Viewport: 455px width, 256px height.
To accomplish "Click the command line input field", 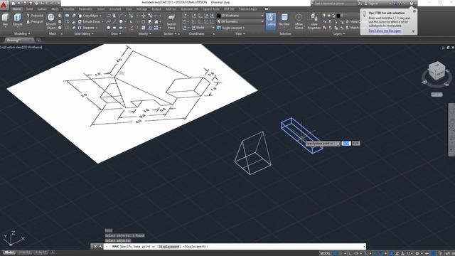I will [234, 247].
